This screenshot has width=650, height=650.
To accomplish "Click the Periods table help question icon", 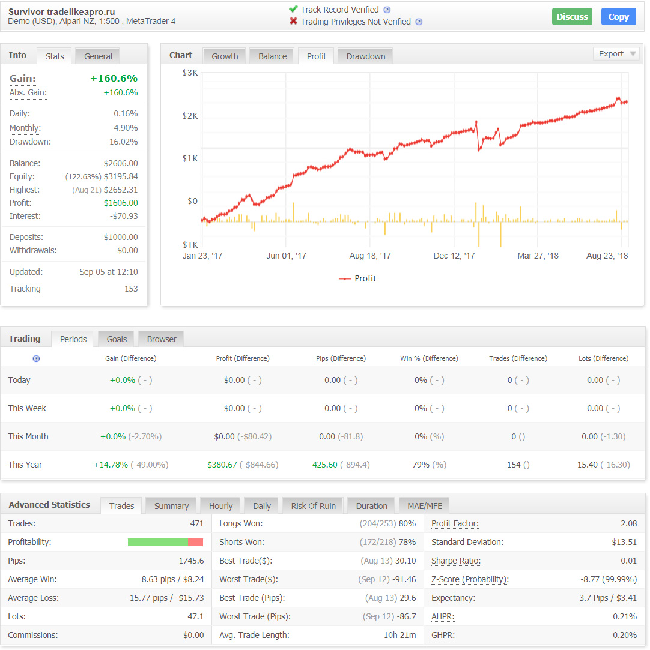I will coord(36,358).
